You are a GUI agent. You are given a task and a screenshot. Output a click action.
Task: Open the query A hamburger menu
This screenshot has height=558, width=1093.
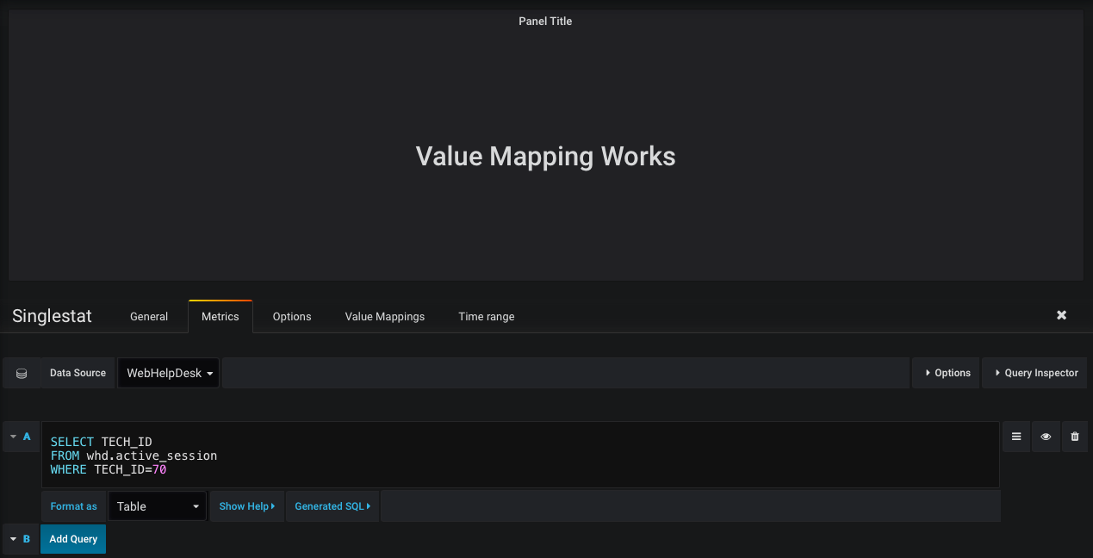tap(1016, 437)
